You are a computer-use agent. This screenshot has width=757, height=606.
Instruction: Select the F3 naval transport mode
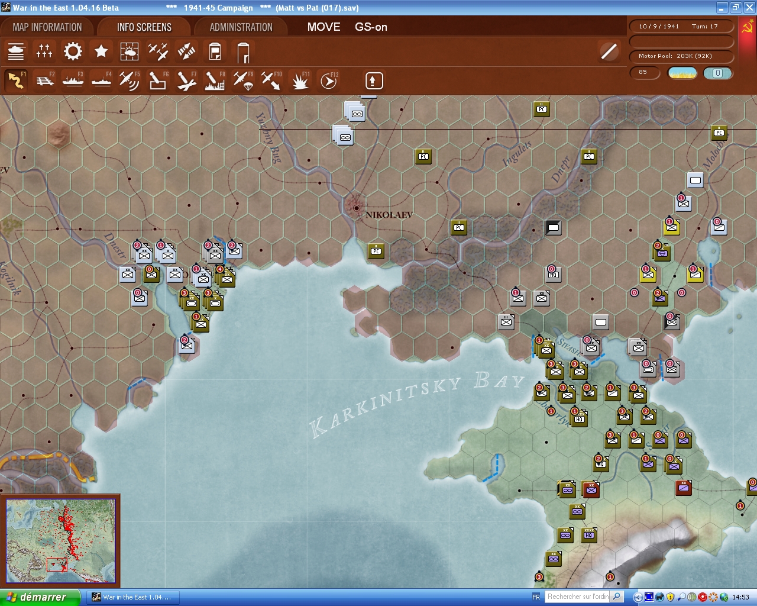point(73,80)
